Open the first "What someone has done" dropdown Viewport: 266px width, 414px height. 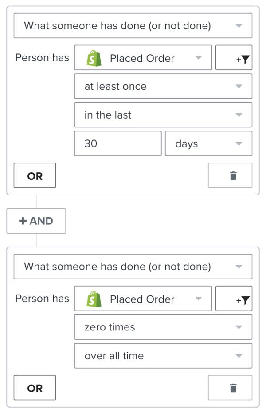[x=133, y=25]
